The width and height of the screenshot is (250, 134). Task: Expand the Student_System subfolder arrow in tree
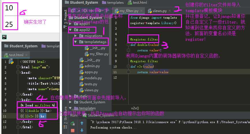tap(70, 102)
